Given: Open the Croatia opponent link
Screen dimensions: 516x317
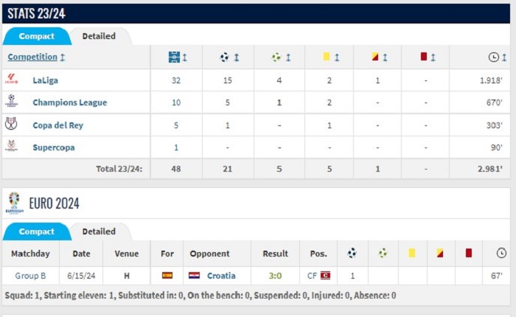Looking at the screenshot, I should click(221, 276).
